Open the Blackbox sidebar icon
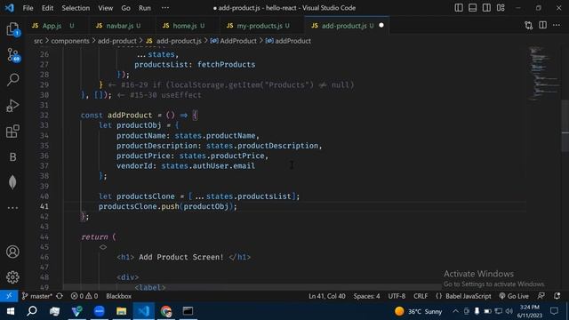 coord(12,156)
